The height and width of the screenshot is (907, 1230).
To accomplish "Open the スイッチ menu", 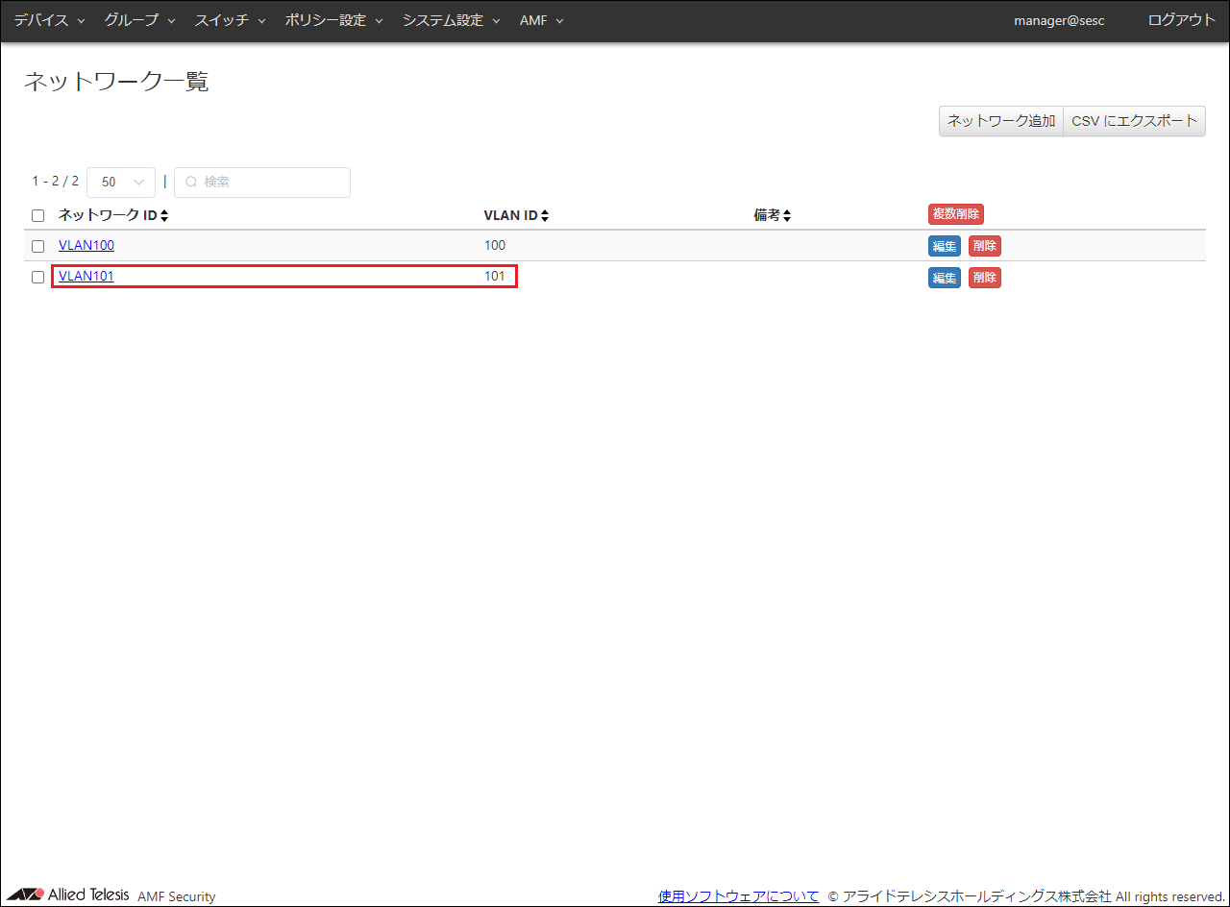I will (x=230, y=20).
